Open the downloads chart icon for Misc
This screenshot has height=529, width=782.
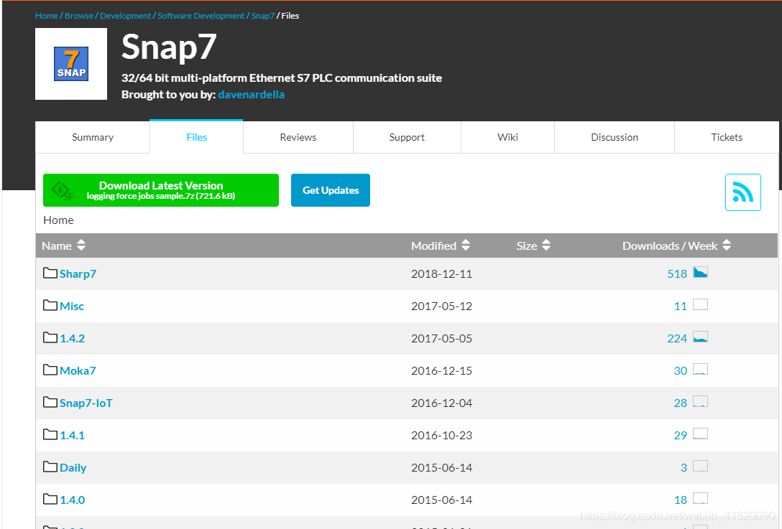point(700,304)
